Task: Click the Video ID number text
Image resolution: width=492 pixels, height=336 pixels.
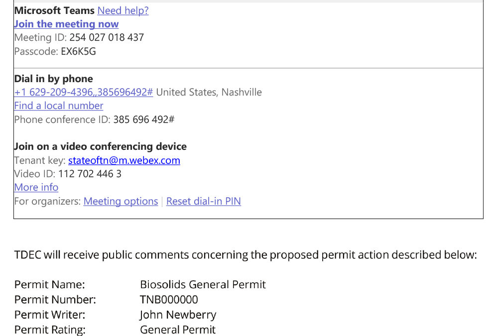Action: [90, 174]
